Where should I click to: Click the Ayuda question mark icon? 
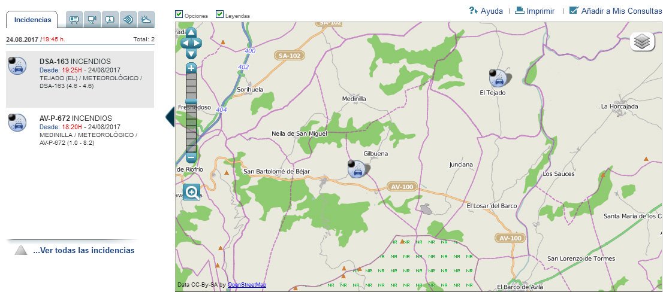[474, 11]
